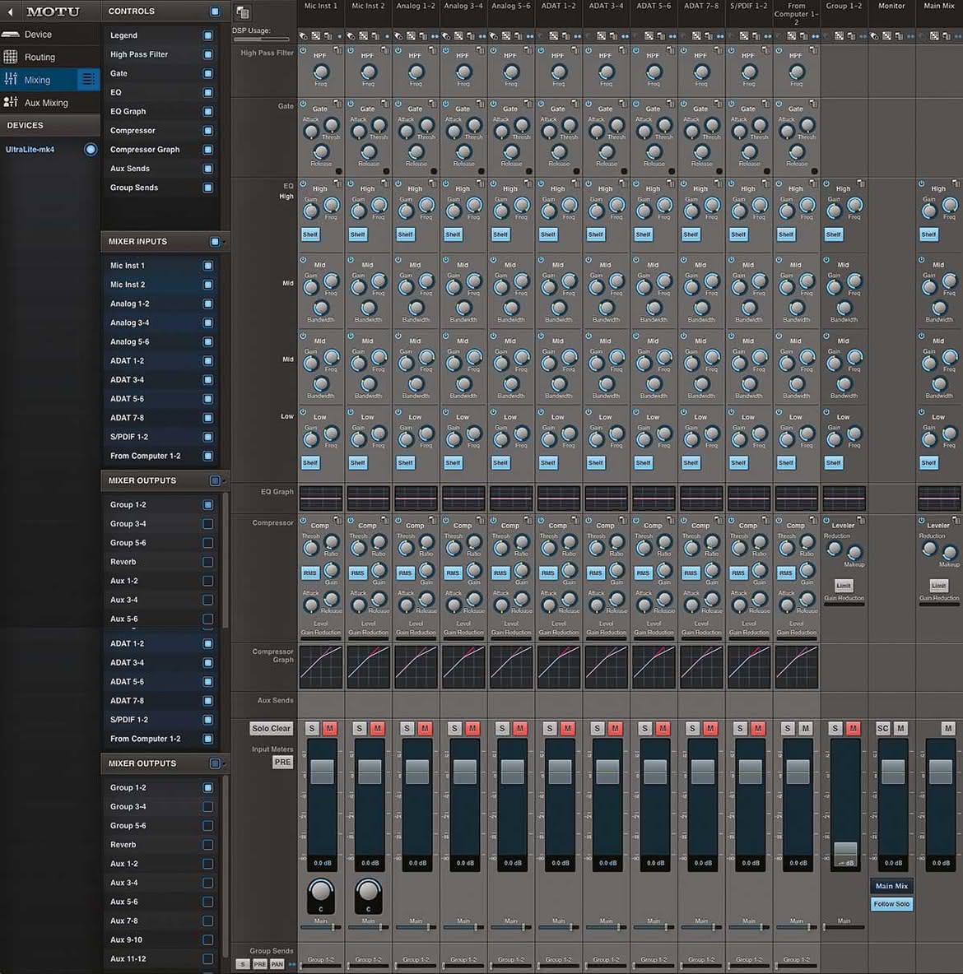Click the checkered grid icon under Mic Inst 2

coord(364,37)
